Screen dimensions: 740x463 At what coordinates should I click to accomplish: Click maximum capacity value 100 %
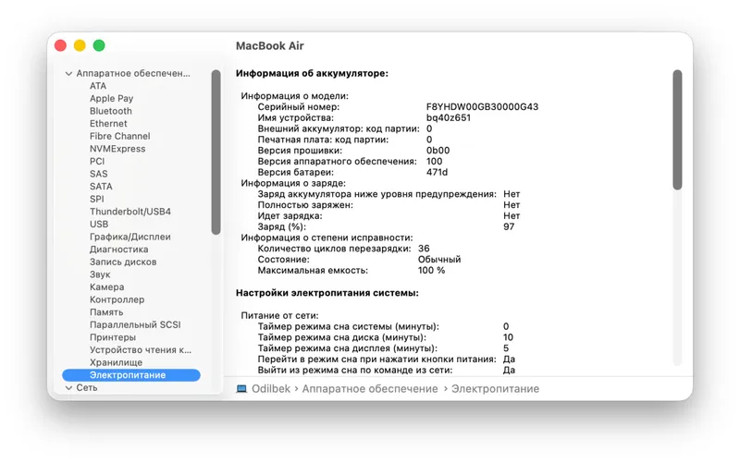pyautogui.click(x=431, y=270)
